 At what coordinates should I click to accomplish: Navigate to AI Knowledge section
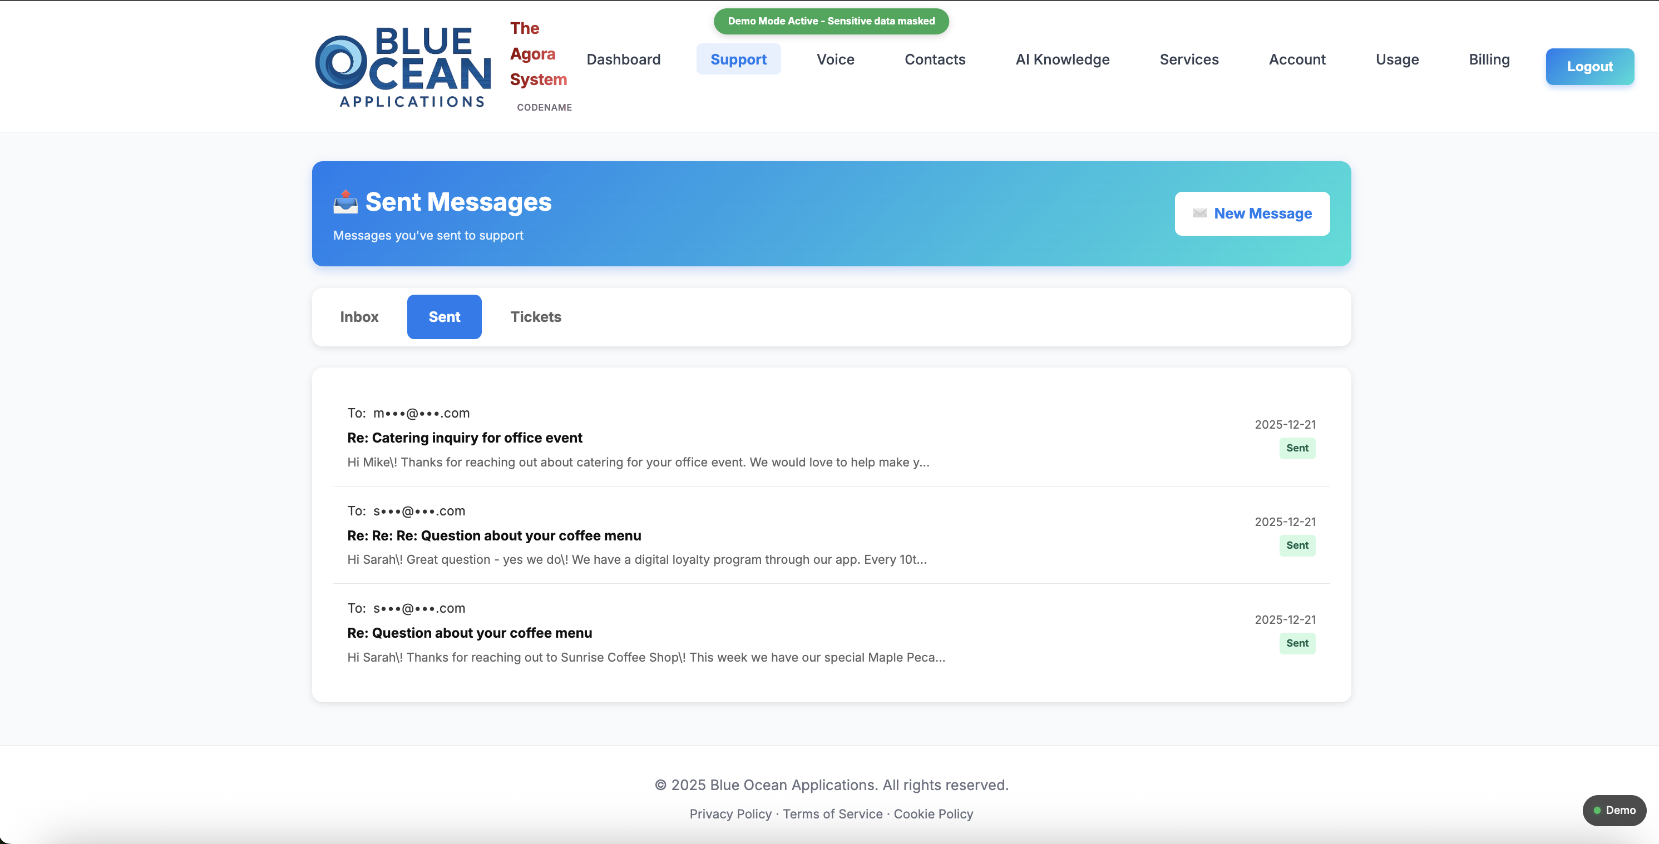pyautogui.click(x=1062, y=59)
